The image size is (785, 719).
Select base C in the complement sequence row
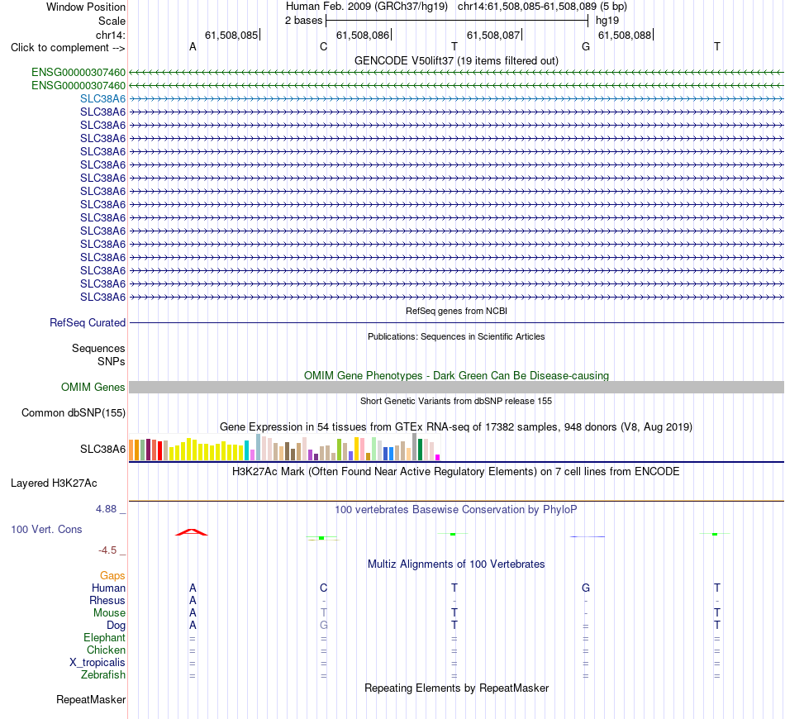coord(323,46)
